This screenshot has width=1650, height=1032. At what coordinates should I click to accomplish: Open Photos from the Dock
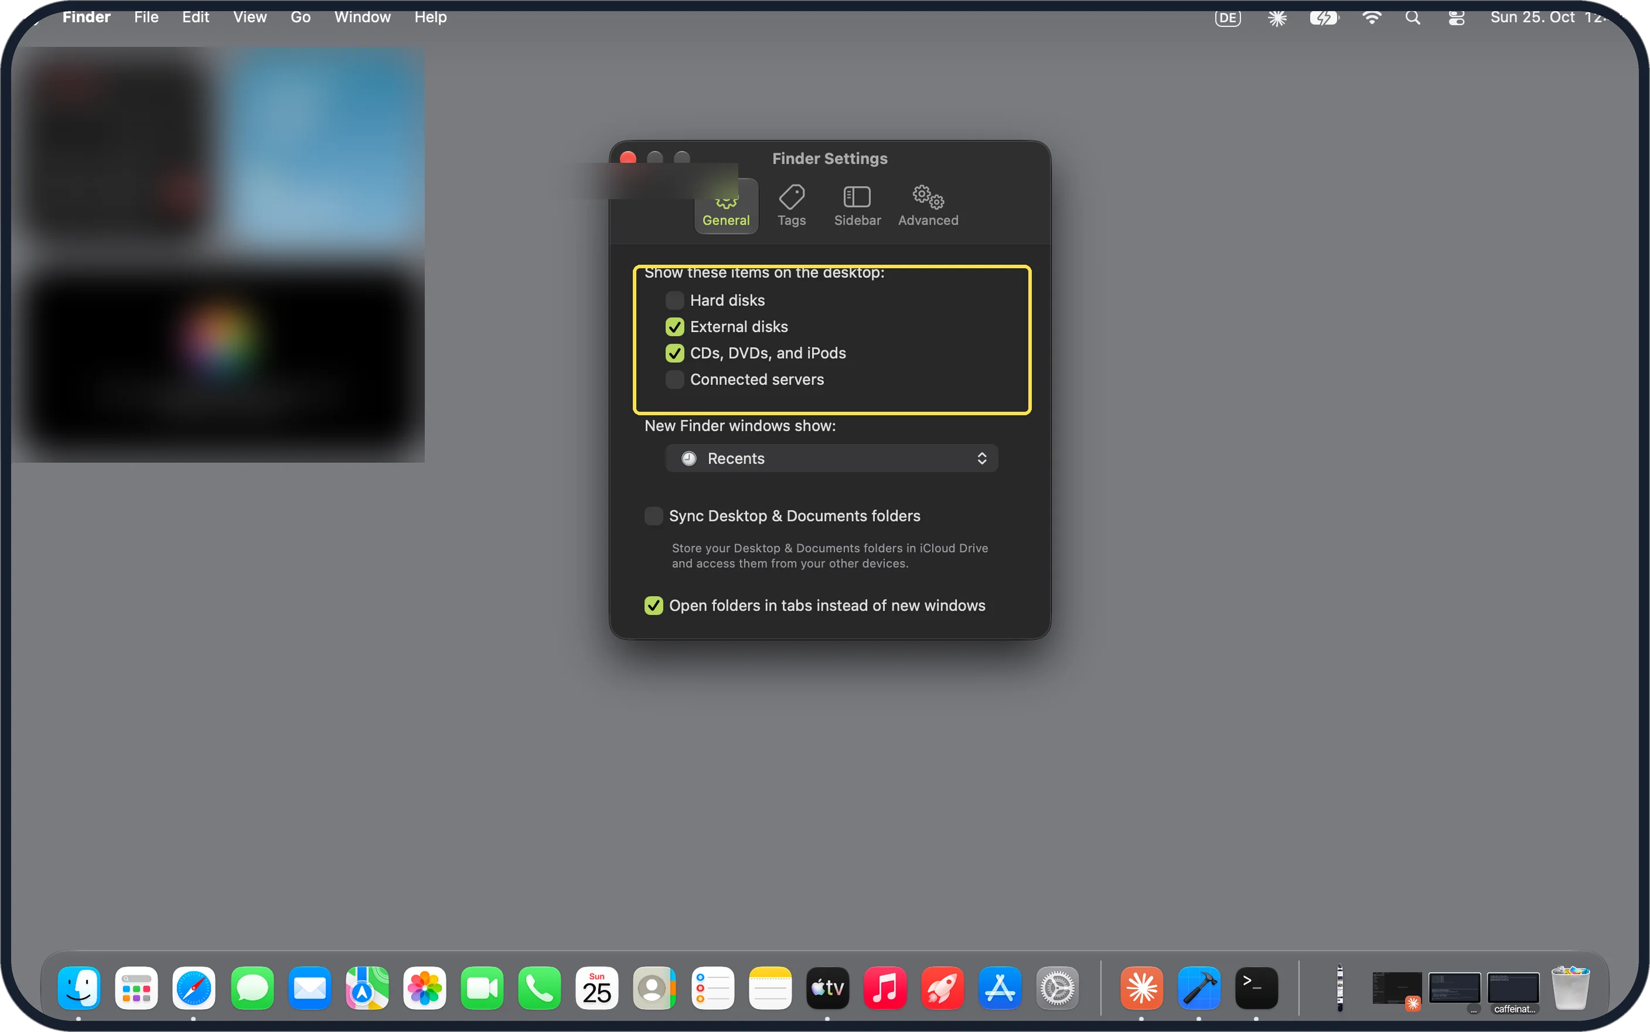tap(424, 987)
